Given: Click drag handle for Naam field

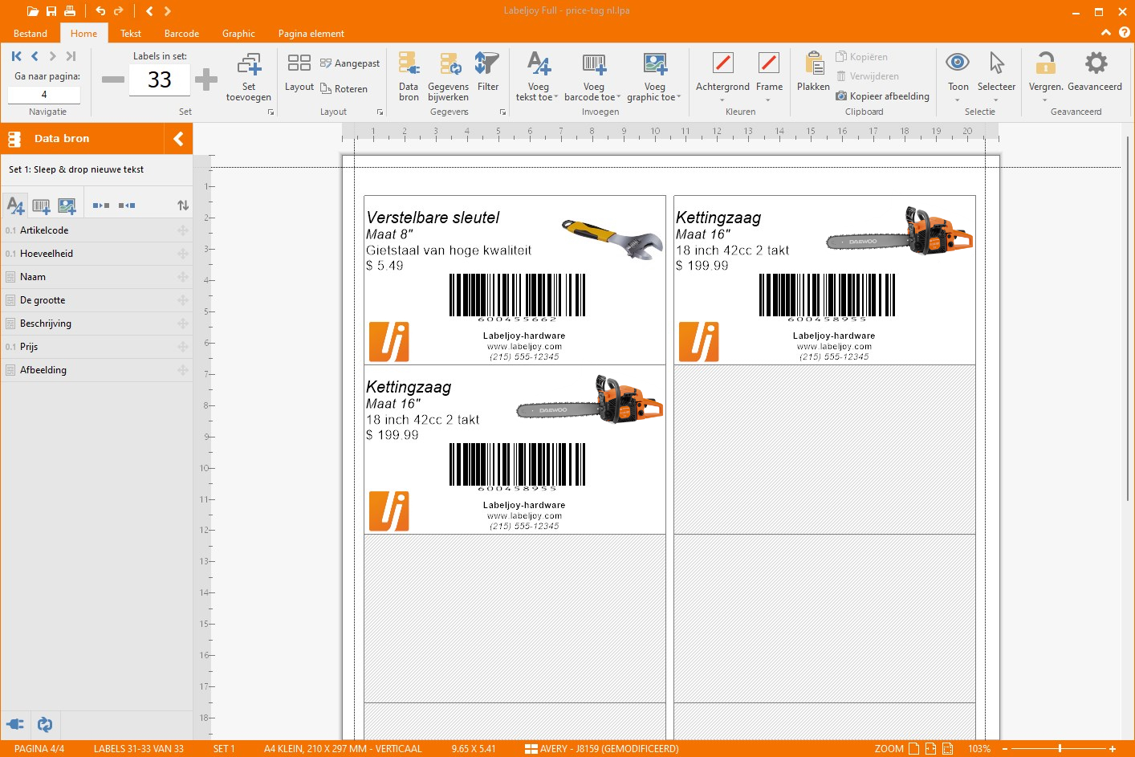Looking at the screenshot, I should coord(183,277).
